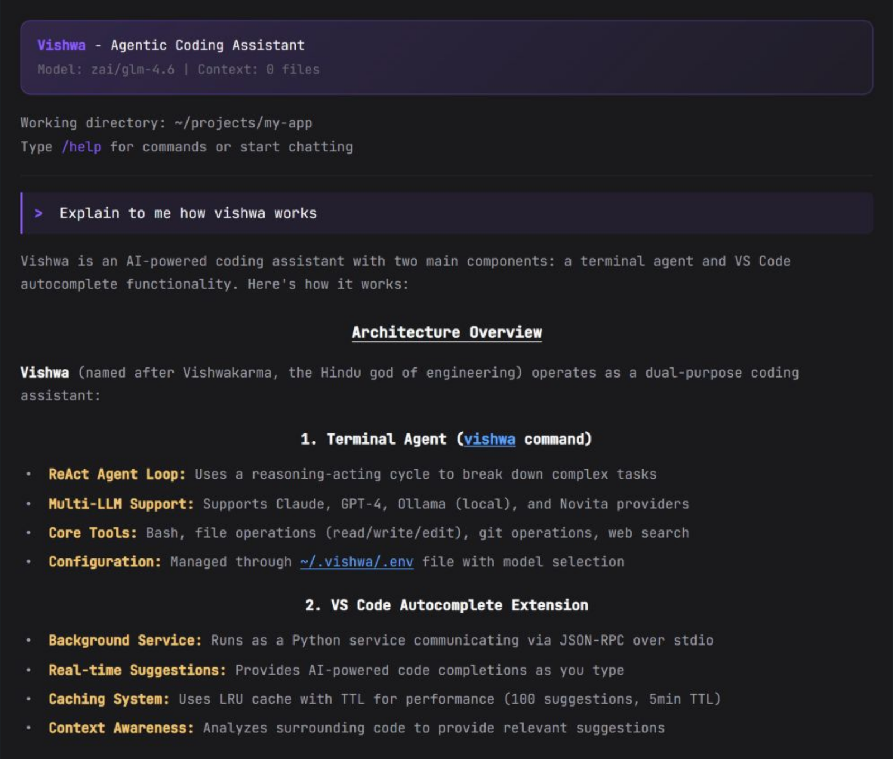Click the Model zai/glm-4.6 label
The width and height of the screenshot is (893, 759).
(105, 70)
